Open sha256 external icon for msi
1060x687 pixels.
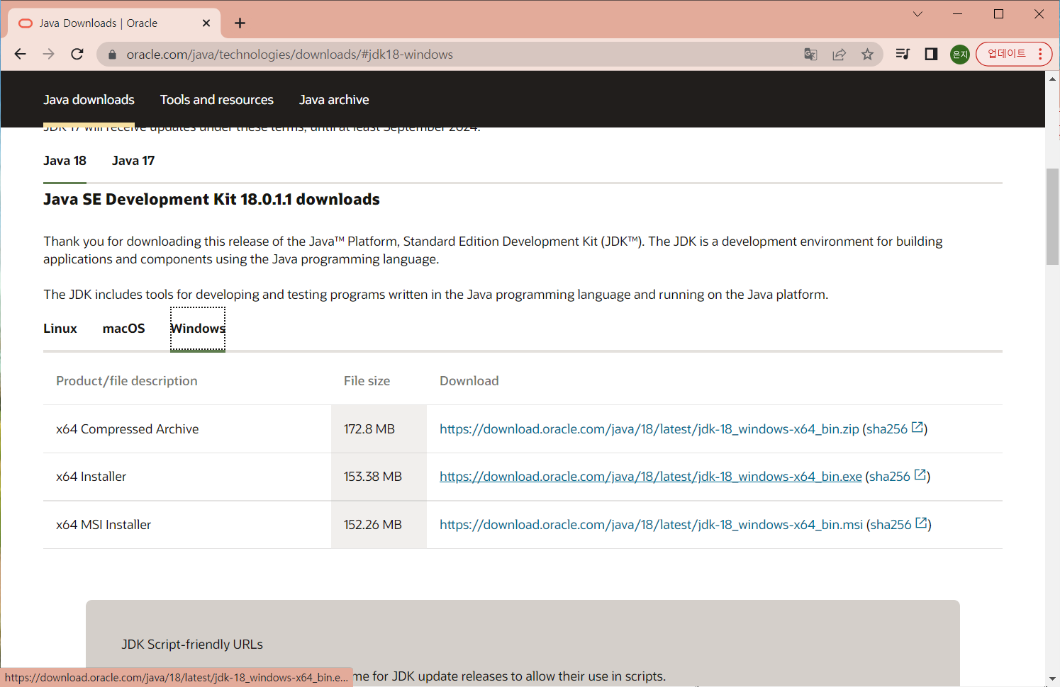click(x=922, y=523)
